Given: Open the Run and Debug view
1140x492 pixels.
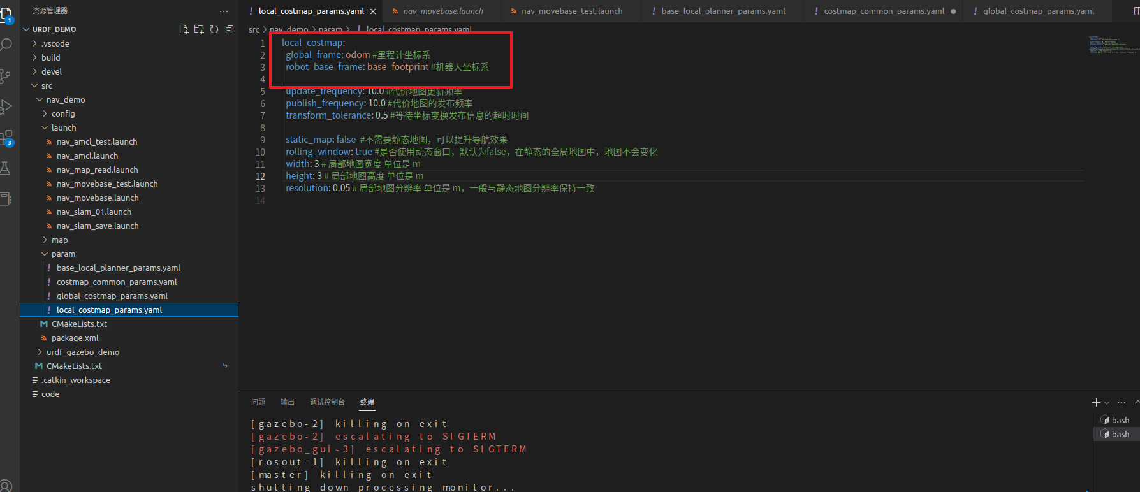Looking at the screenshot, I should 6,107.
